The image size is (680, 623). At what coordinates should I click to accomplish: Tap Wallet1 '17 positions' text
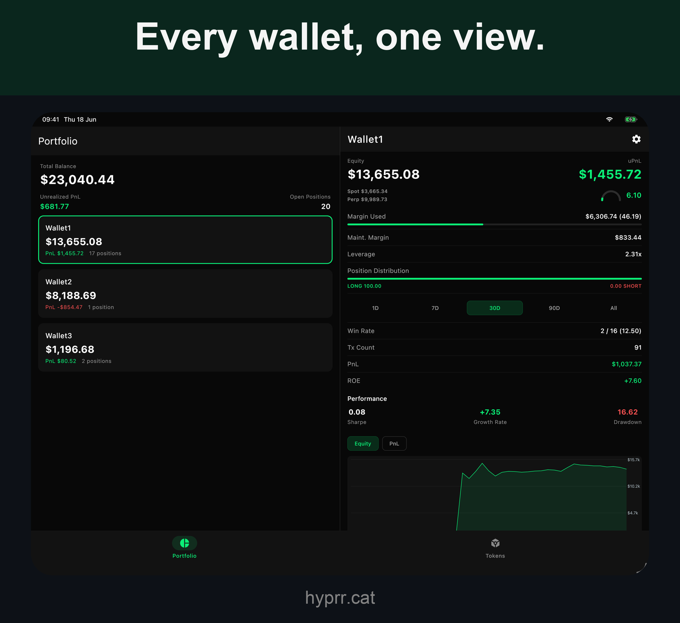(x=105, y=253)
